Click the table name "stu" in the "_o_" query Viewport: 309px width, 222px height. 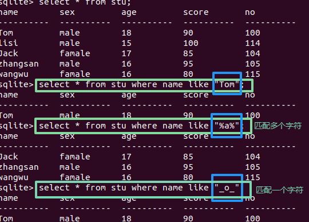[x=118, y=188]
